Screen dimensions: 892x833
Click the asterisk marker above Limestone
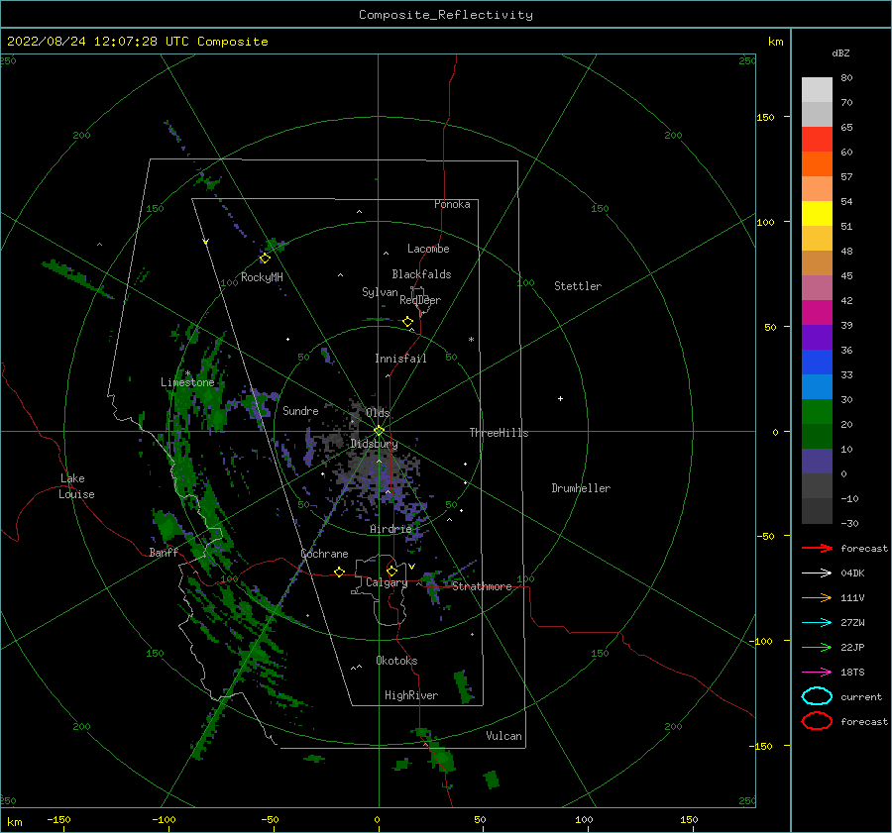pyautogui.click(x=187, y=373)
